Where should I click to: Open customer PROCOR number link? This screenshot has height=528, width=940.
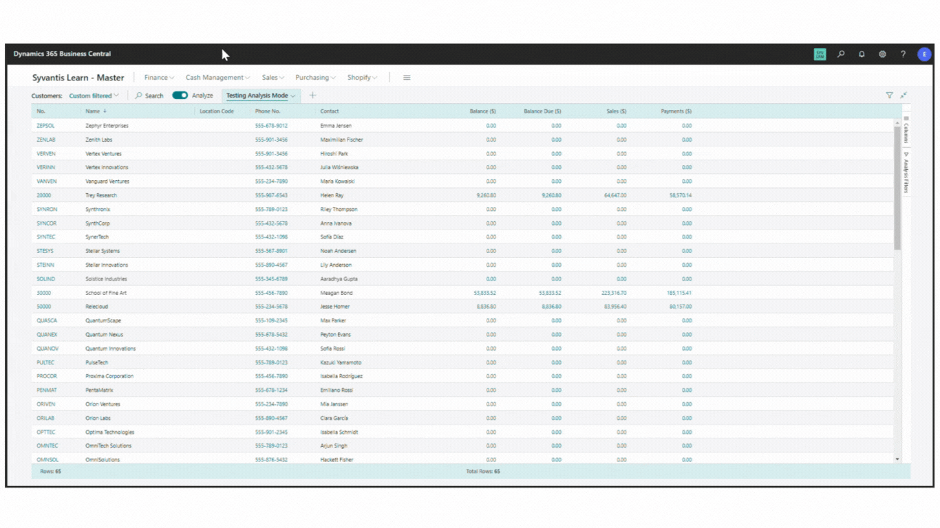[47, 376]
